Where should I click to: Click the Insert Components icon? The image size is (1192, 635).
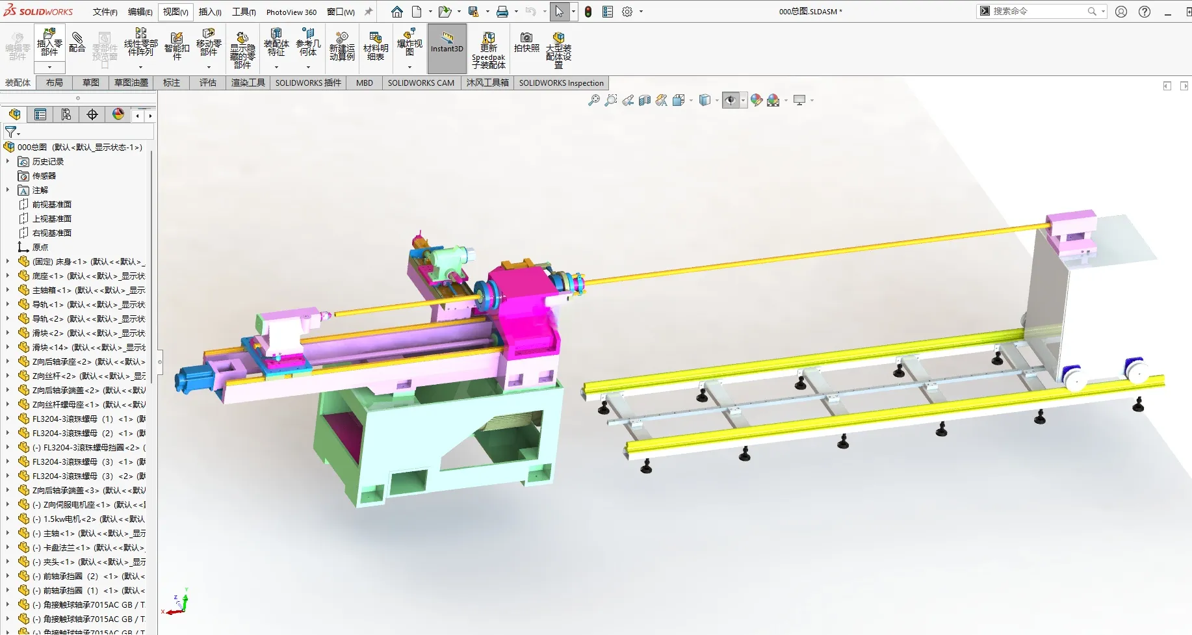[49, 43]
